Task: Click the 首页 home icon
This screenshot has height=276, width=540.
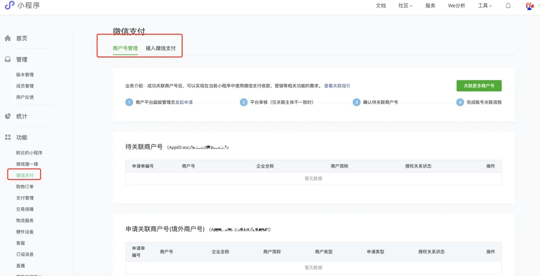Action: (8, 38)
